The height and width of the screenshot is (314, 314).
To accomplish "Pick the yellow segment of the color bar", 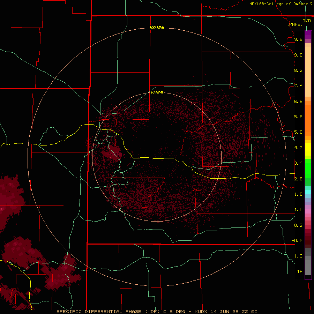I will pyautogui.click(x=308, y=149).
